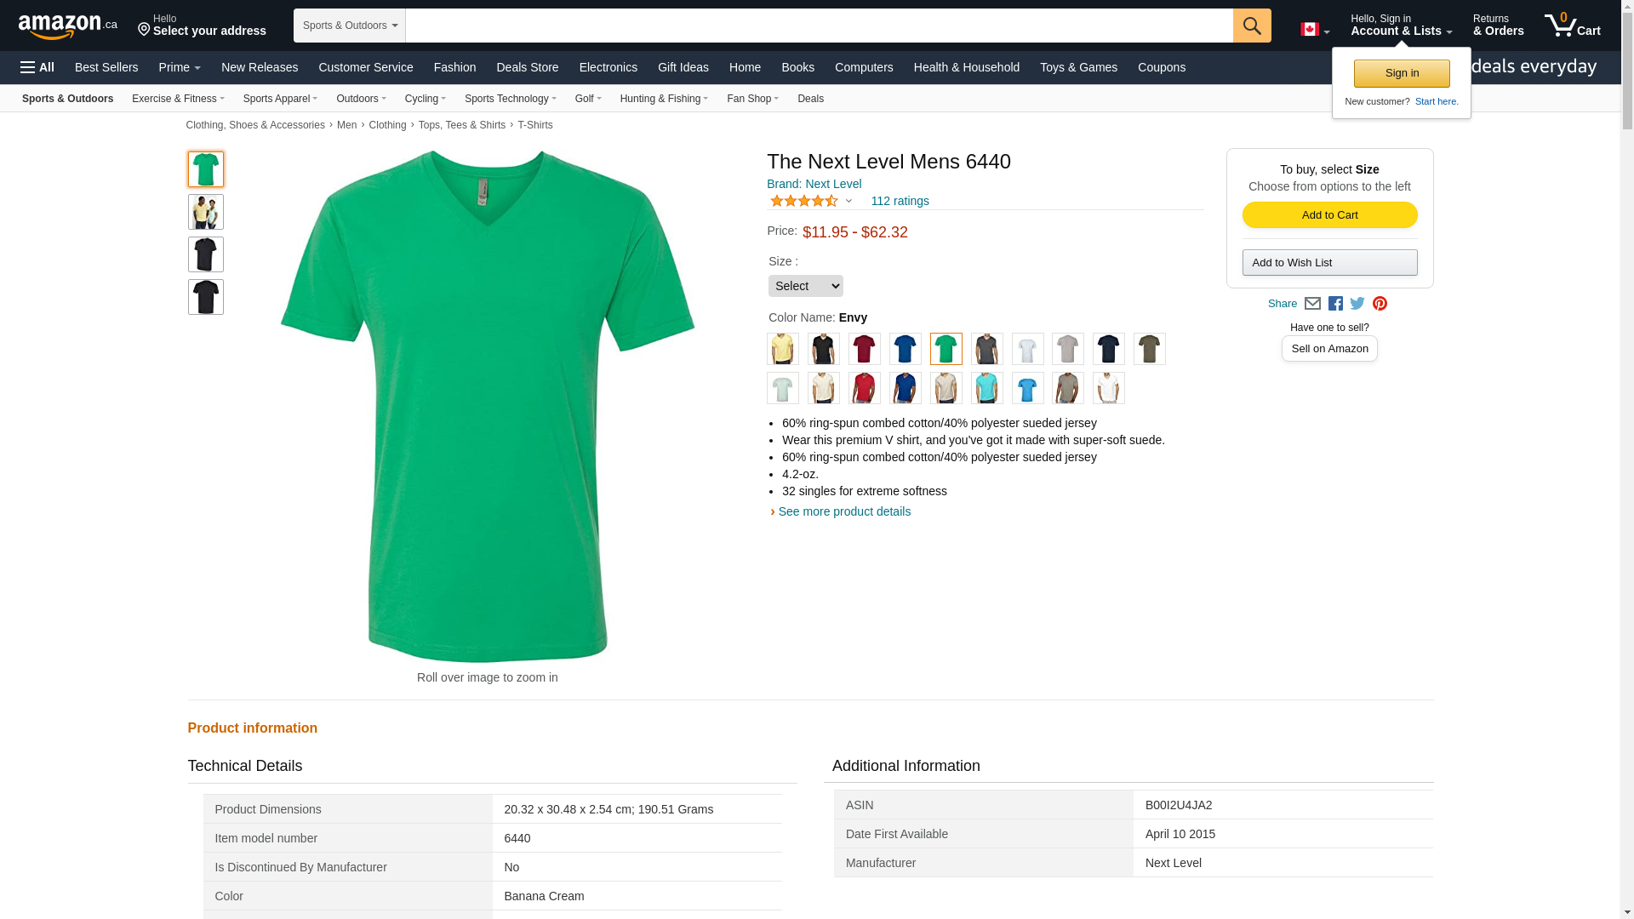Expand star ratings breakdown arrow
1634x919 pixels.
coord(848,202)
